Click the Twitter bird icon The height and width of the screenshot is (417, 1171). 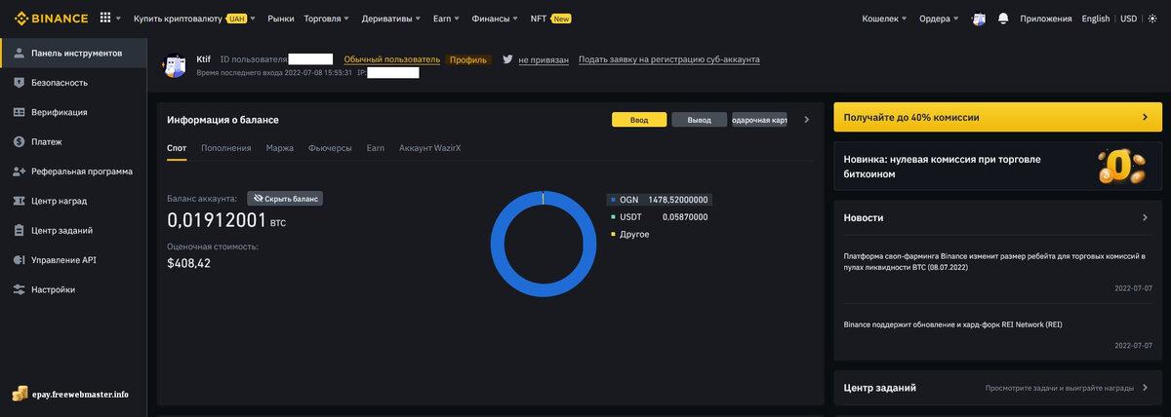tap(507, 59)
